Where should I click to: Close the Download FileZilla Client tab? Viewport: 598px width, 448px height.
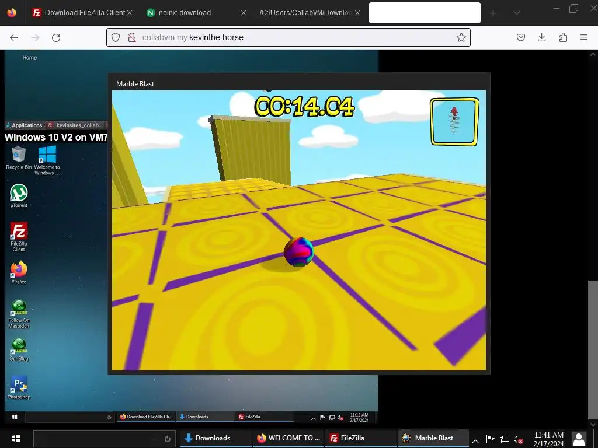pyautogui.click(x=130, y=13)
